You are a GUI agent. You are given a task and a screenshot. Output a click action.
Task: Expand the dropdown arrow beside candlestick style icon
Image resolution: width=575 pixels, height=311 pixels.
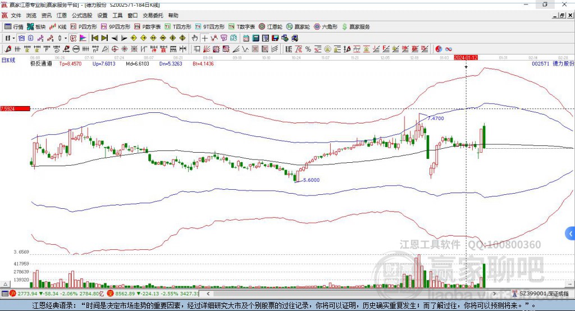pos(65,38)
